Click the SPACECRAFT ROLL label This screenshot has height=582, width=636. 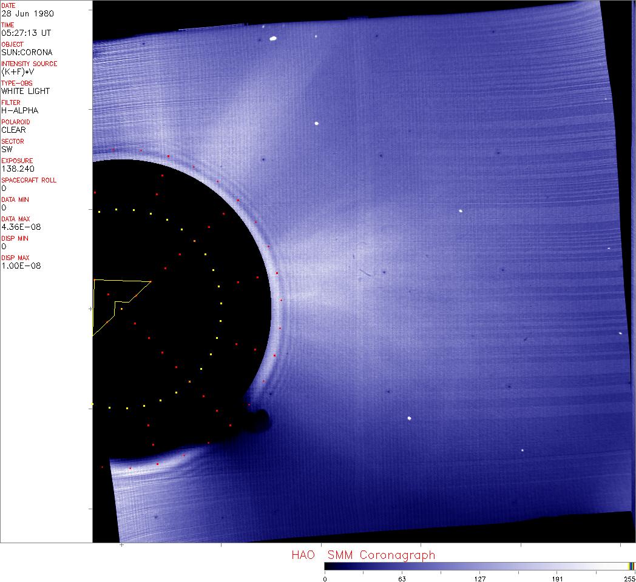coord(29,180)
